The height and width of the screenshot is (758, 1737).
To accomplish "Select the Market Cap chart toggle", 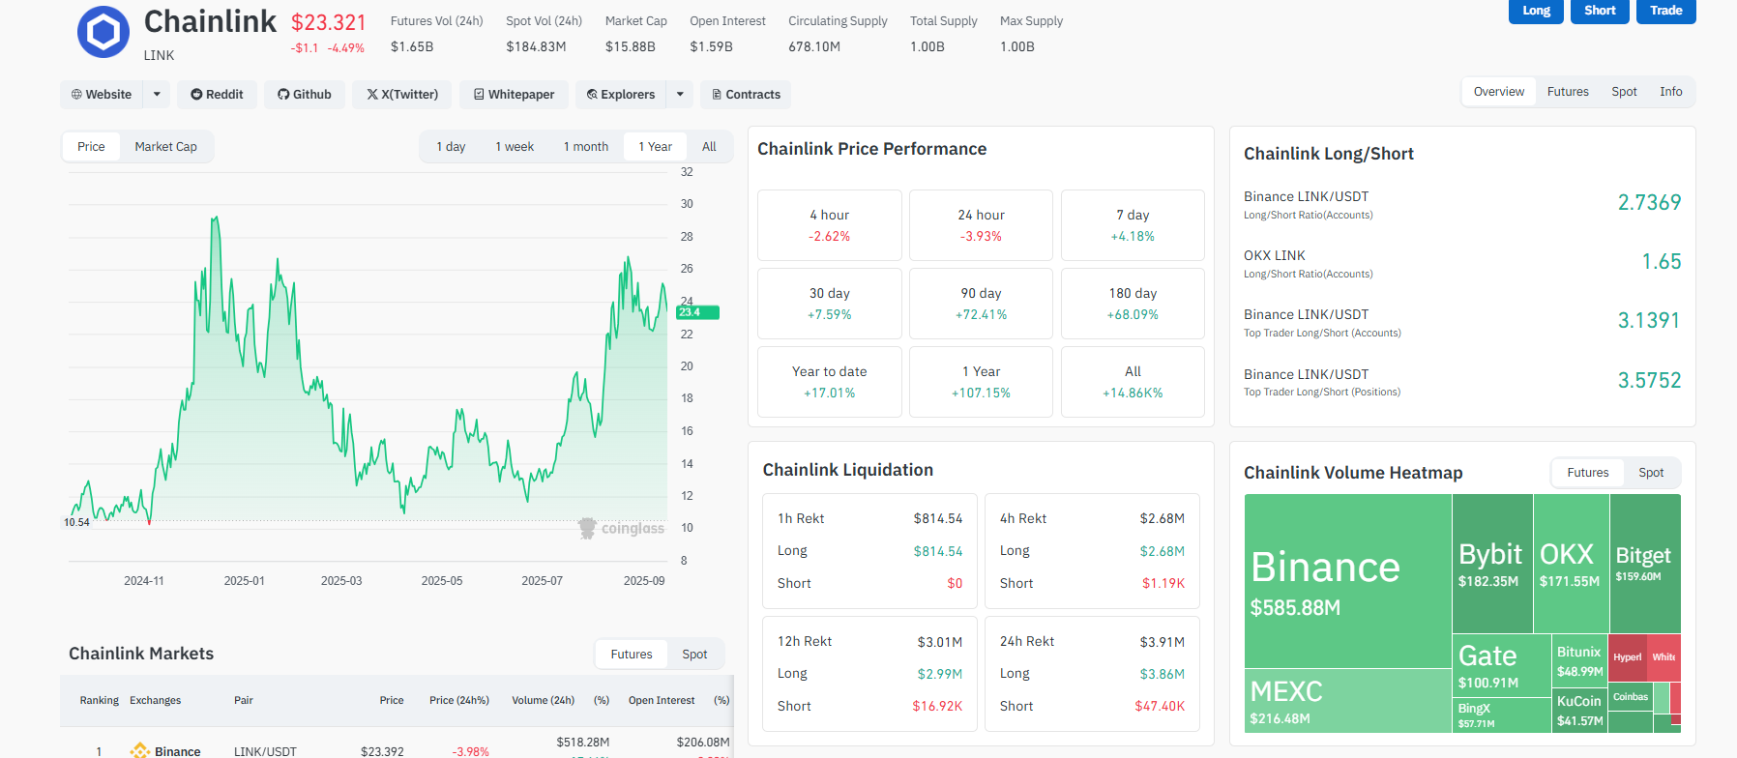I will click(x=165, y=147).
